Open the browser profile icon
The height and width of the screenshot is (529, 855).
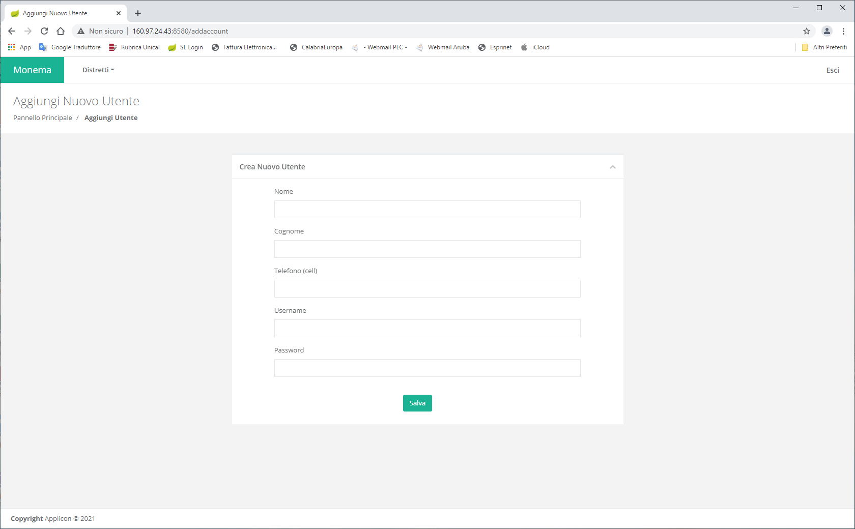(827, 31)
